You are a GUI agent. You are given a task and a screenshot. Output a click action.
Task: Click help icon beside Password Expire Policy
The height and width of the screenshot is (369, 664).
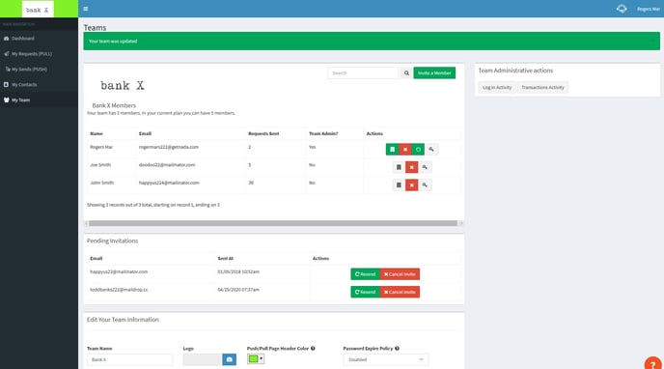pos(397,349)
